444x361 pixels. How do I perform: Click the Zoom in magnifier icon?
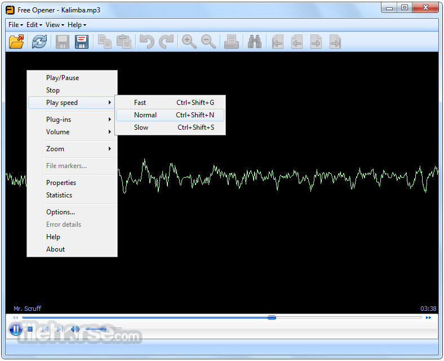pyautogui.click(x=189, y=42)
